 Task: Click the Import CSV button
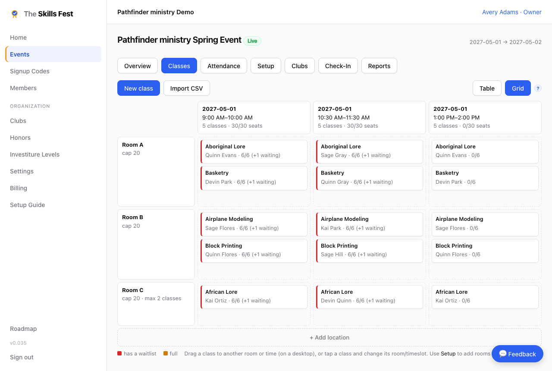[186, 88]
